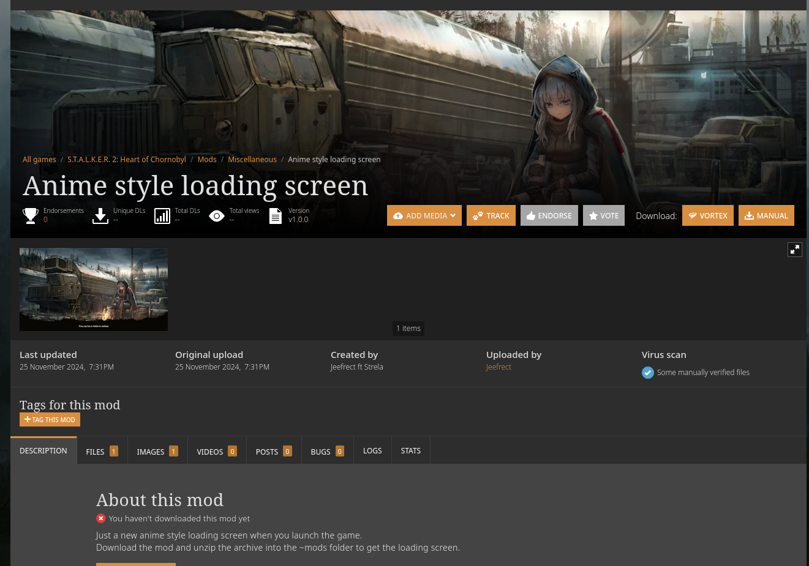Open the Stats tab
Viewport: 809px width, 566px height.
coord(411,451)
